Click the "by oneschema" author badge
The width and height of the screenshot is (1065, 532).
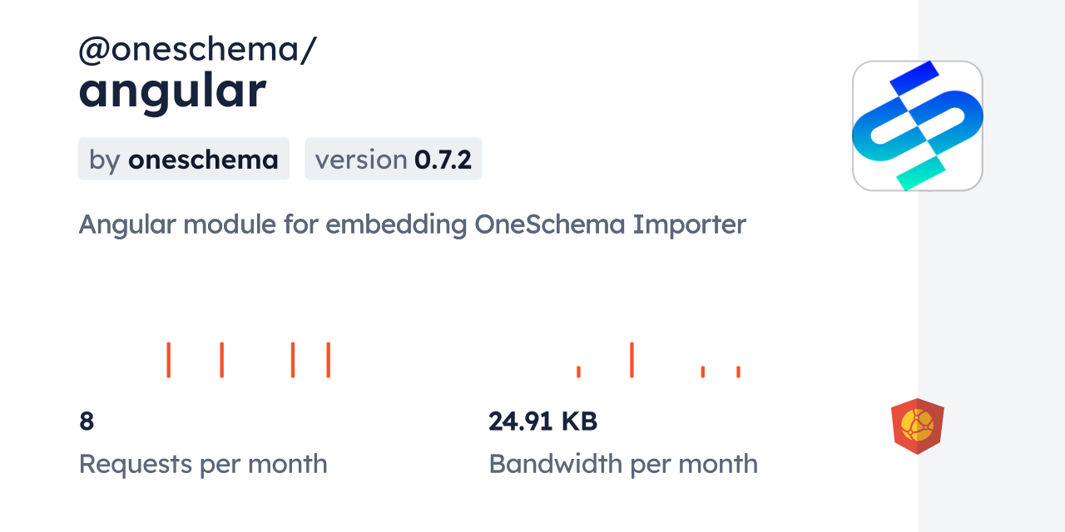point(184,159)
